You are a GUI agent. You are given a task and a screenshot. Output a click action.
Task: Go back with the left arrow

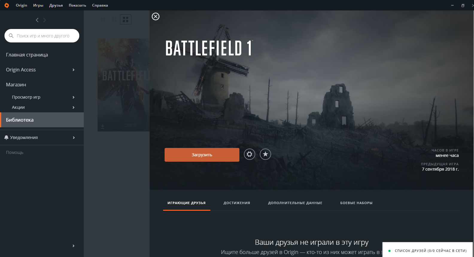pos(37,20)
